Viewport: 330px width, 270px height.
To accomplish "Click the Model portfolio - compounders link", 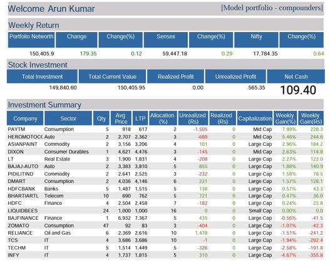I will click(x=272, y=8).
